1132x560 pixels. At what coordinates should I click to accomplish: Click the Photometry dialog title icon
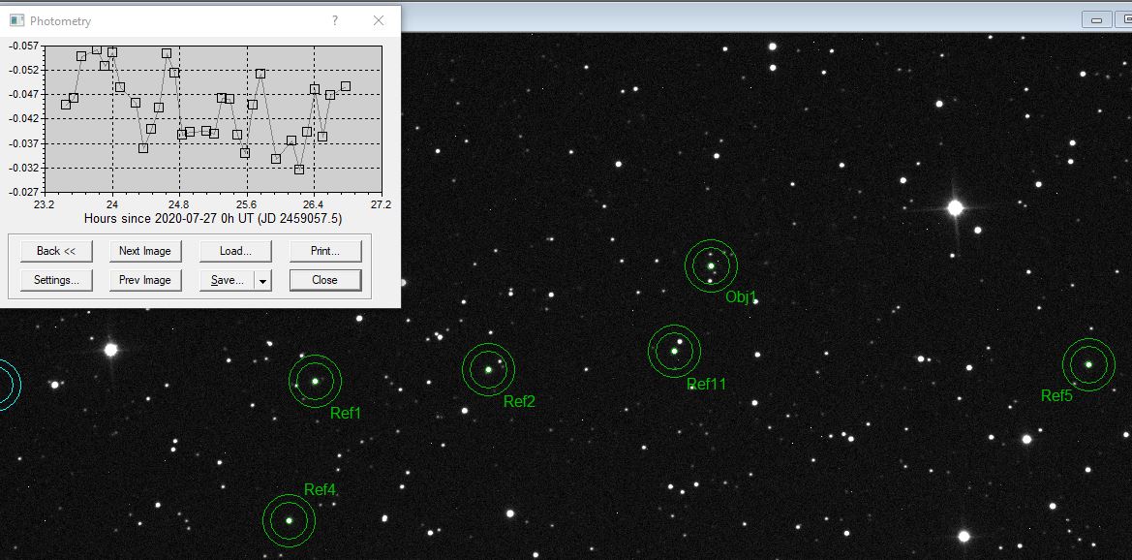pos(16,20)
